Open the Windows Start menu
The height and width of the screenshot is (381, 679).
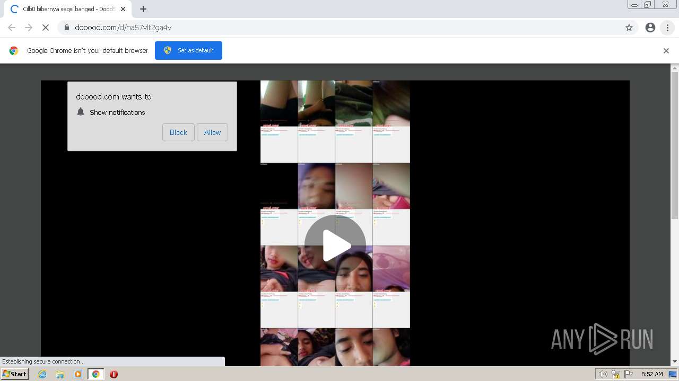pos(14,374)
